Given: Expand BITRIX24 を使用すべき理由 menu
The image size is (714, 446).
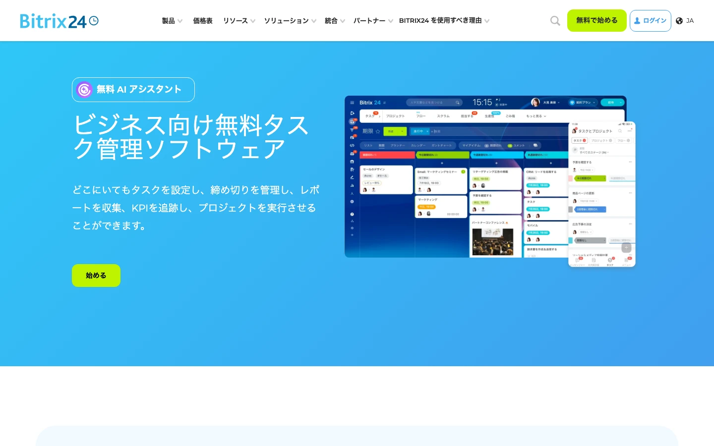Looking at the screenshot, I should click(x=444, y=21).
